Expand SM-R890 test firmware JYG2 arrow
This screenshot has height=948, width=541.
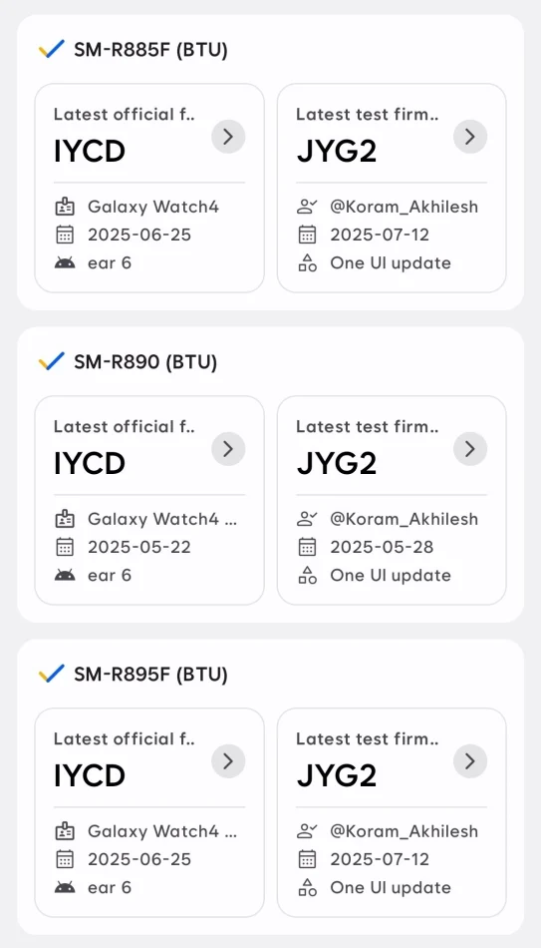[470, 449]
